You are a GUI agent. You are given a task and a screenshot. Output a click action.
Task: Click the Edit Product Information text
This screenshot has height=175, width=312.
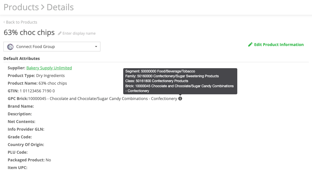point(279,45)
